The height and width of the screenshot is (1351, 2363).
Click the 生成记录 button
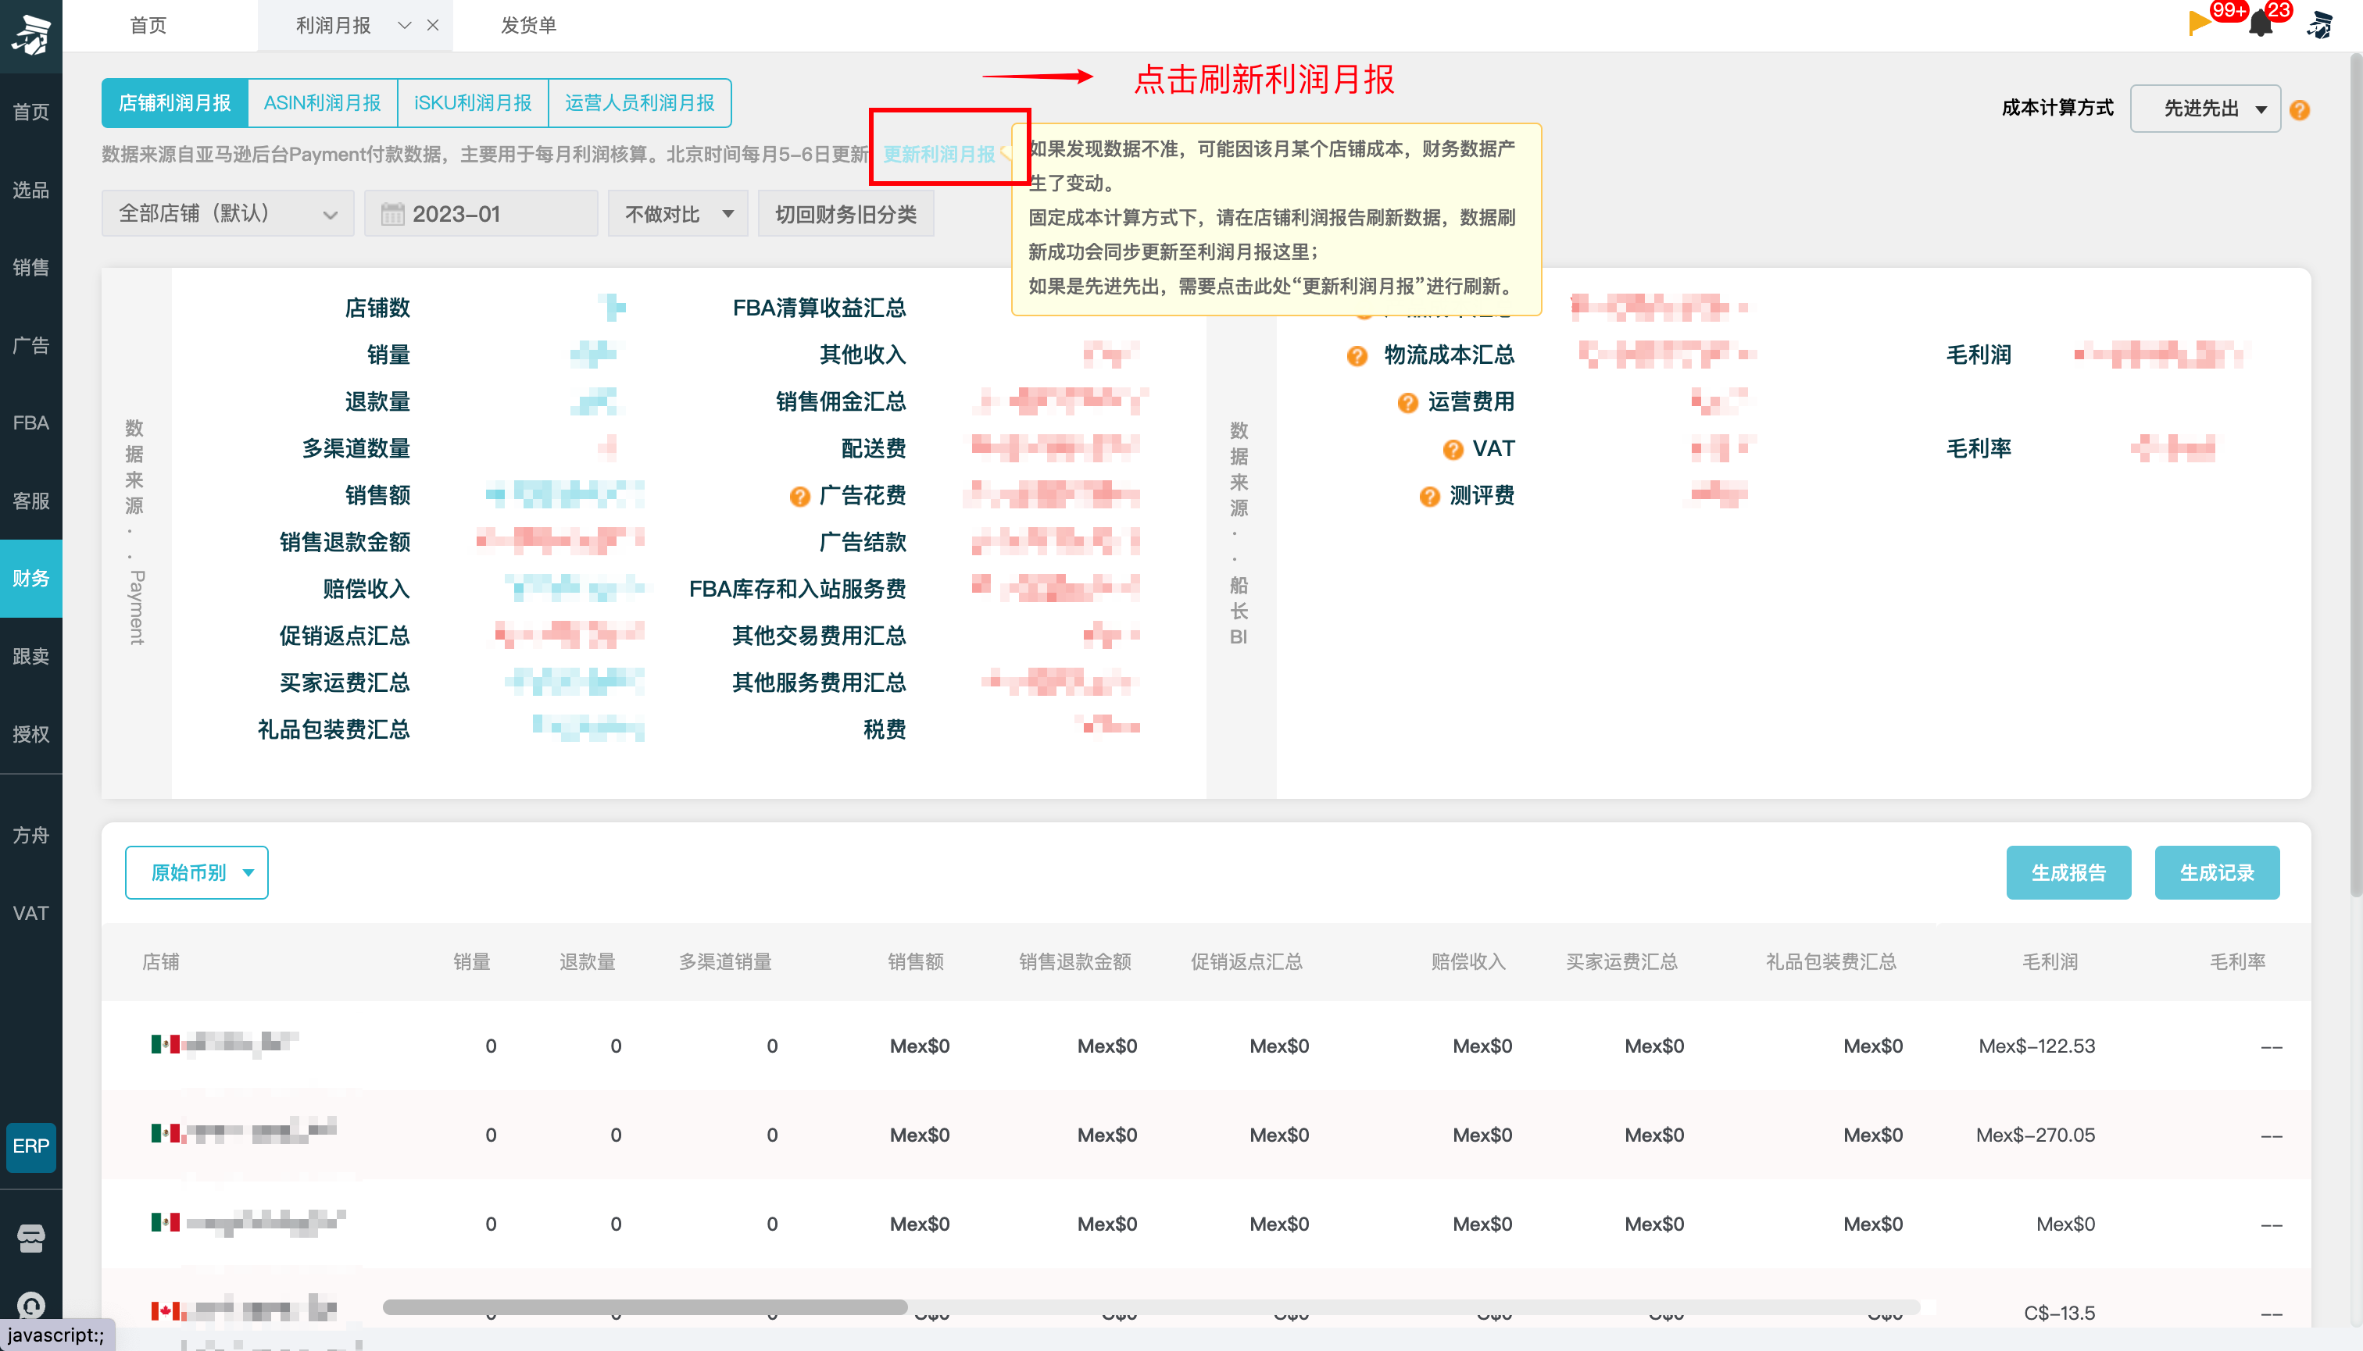pyautogui.click(x=2216, y=872)
